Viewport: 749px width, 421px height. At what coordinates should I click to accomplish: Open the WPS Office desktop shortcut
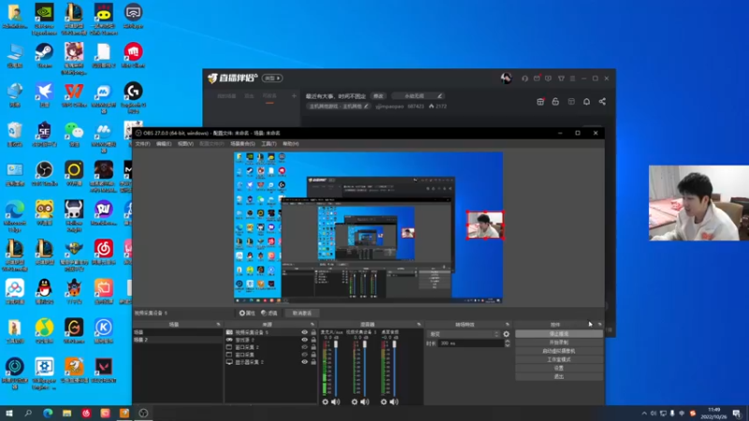[x=74, y=94]
